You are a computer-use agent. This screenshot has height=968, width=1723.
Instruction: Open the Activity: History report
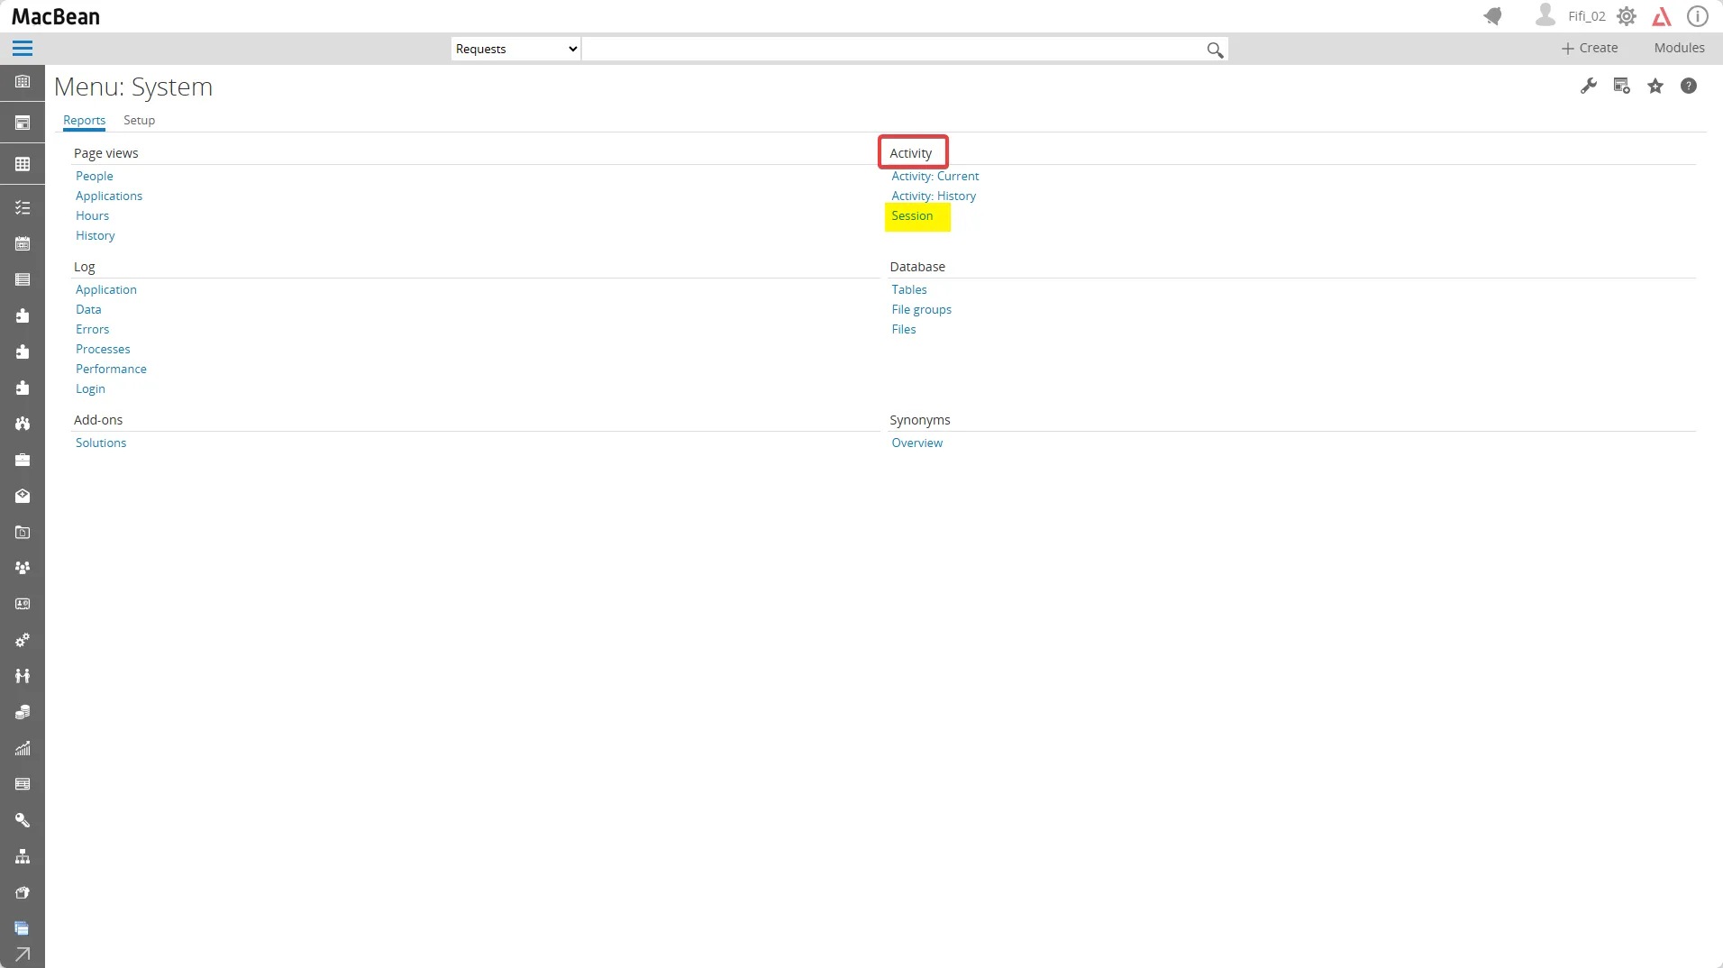point(934,196)
